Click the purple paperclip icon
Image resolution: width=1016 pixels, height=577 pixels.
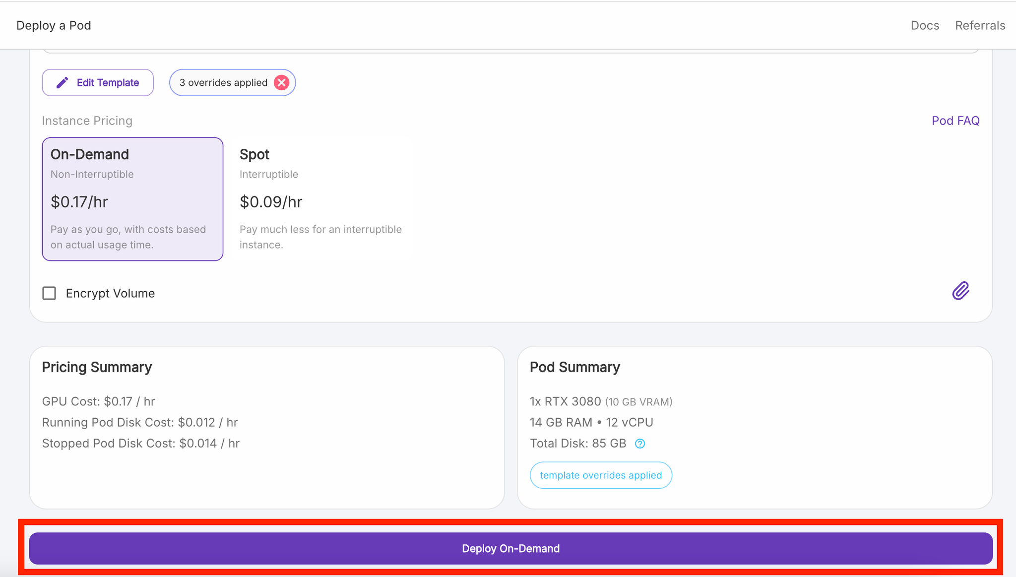960,291
